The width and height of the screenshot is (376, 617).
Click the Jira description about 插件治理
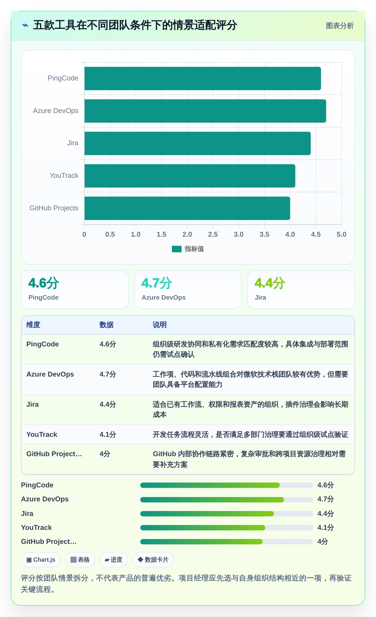coord(250,410)
